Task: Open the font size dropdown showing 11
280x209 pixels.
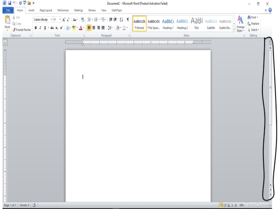Action: [57, 20]
